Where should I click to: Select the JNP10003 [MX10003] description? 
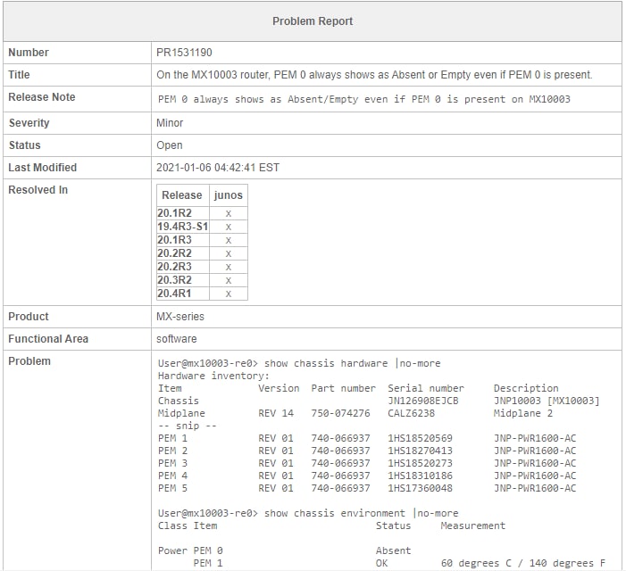pyautogui.click(x=547, y=401)
